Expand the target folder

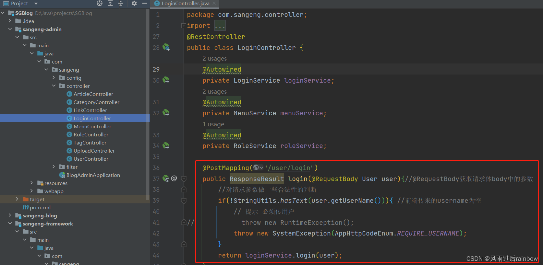(x=17, y=199)
